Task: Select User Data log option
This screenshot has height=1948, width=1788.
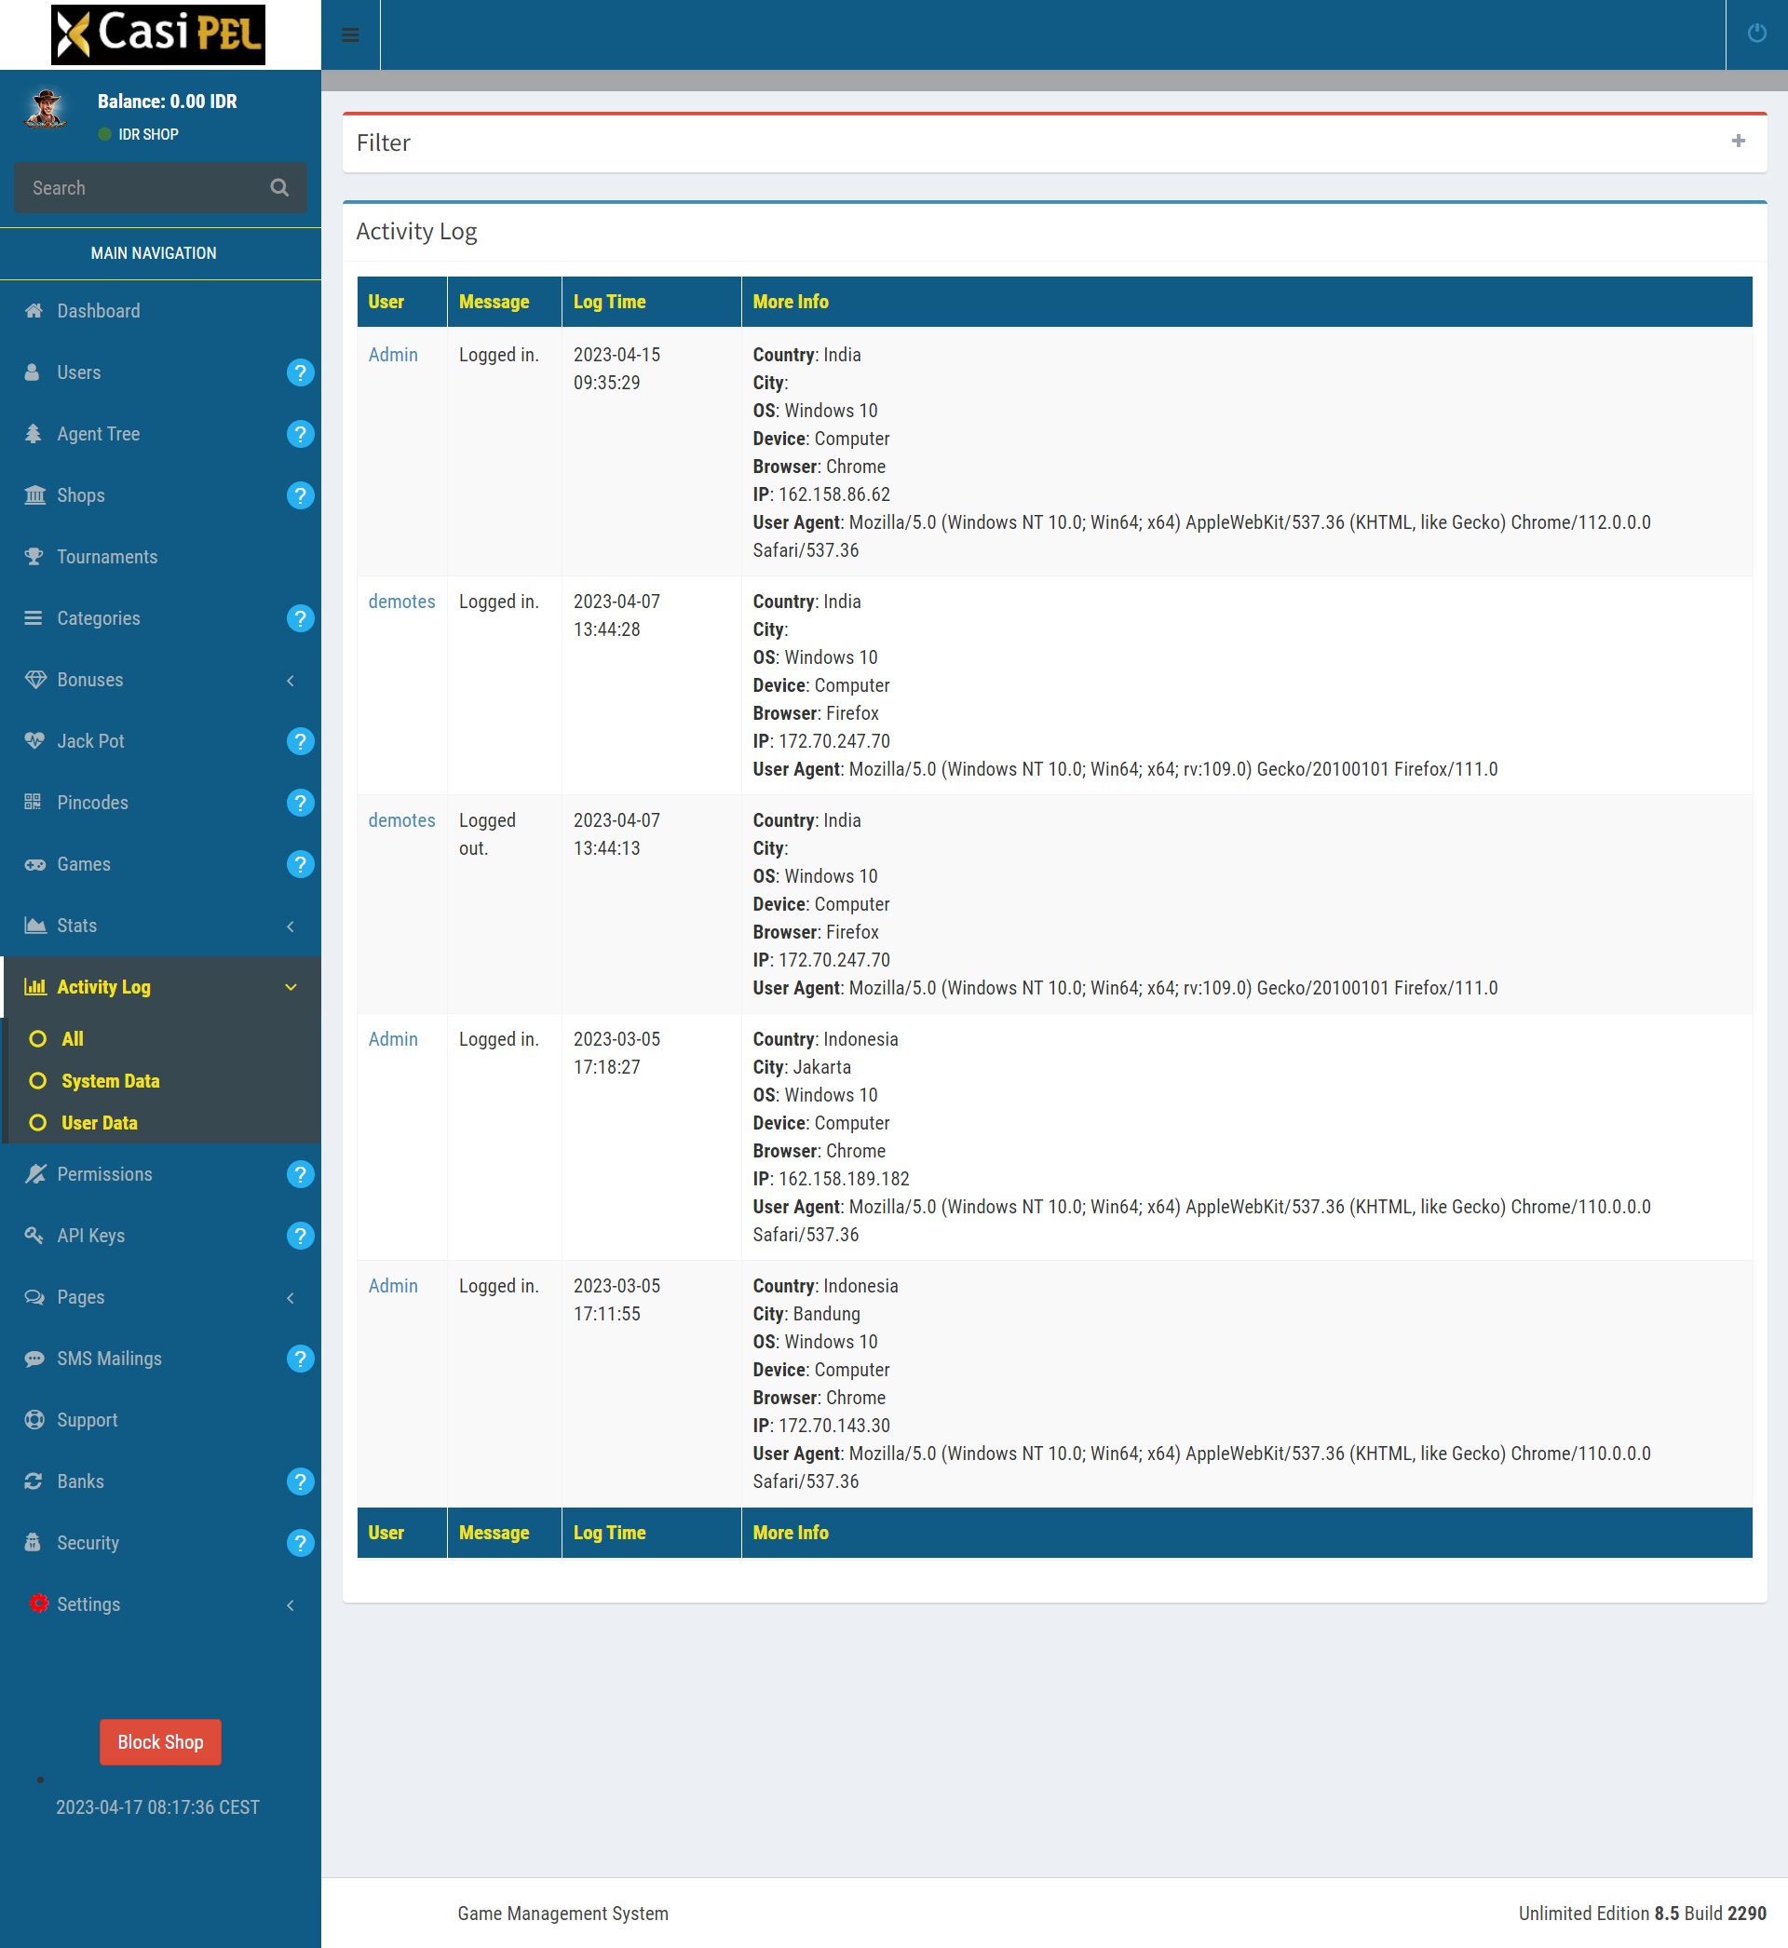Action: (x=100, y=1123)
